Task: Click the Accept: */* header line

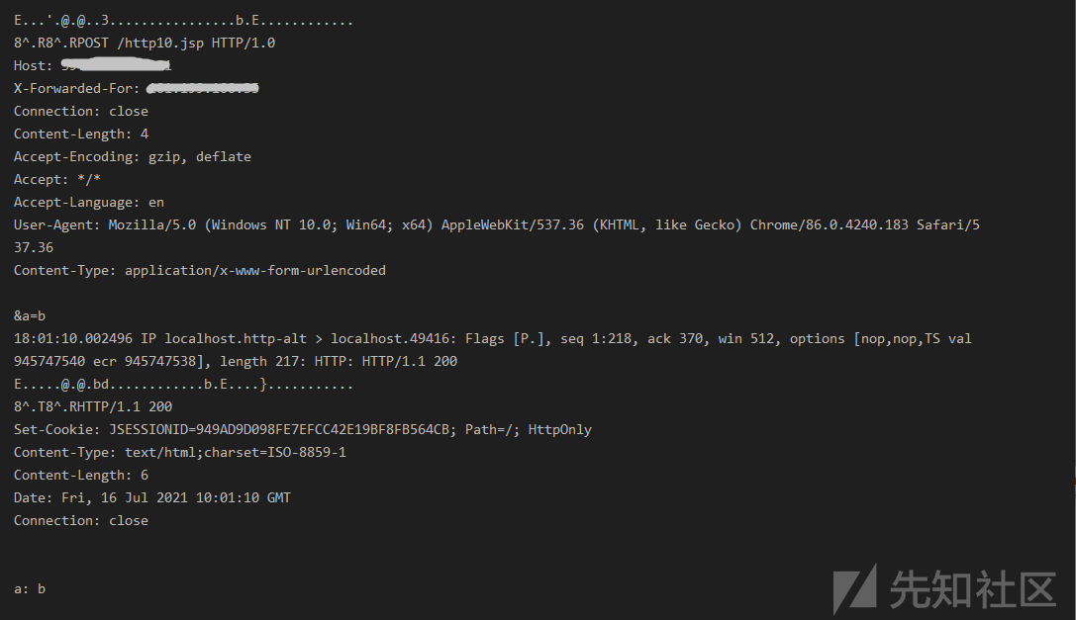Action: point(57,179)
